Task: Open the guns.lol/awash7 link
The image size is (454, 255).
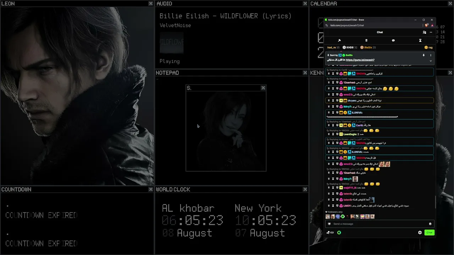Action: pyautogui.click(x=360, y=60)
